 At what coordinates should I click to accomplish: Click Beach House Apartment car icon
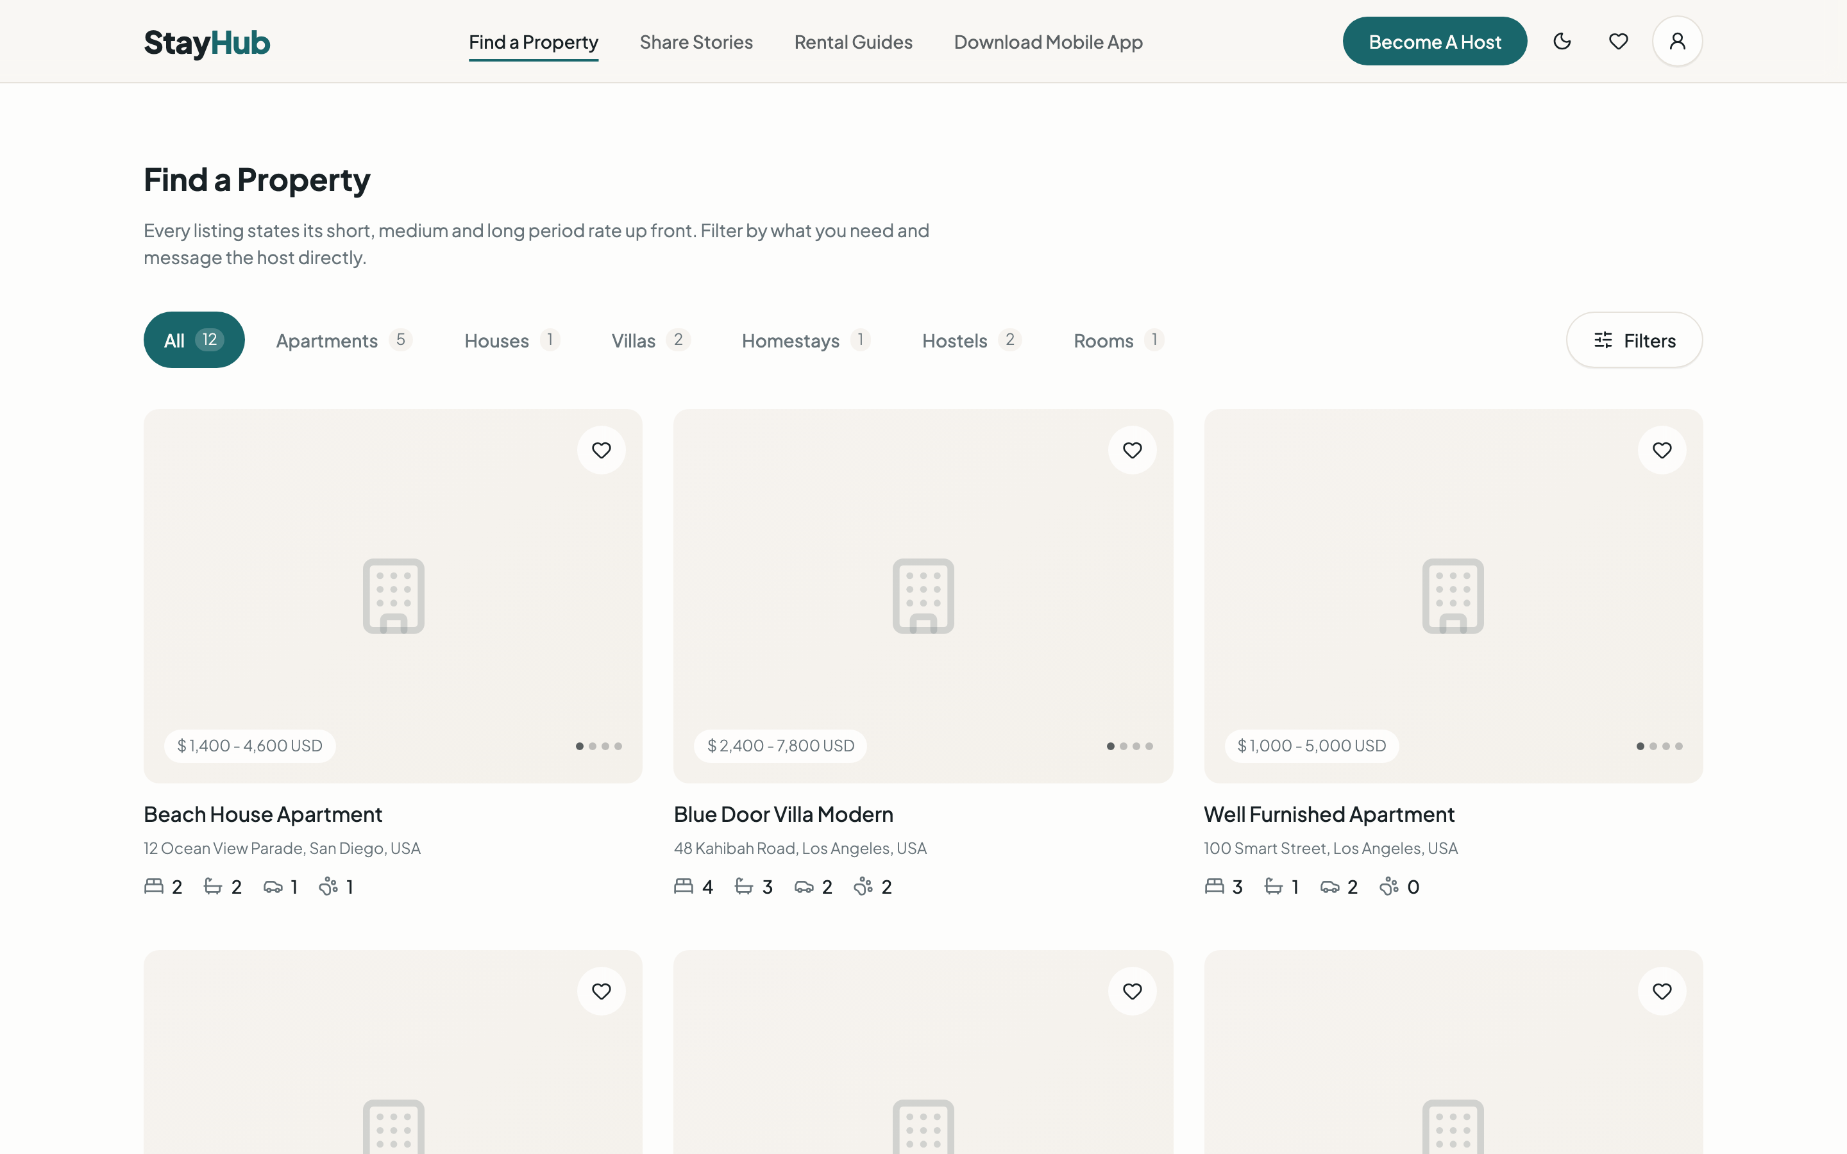point(273,886)
